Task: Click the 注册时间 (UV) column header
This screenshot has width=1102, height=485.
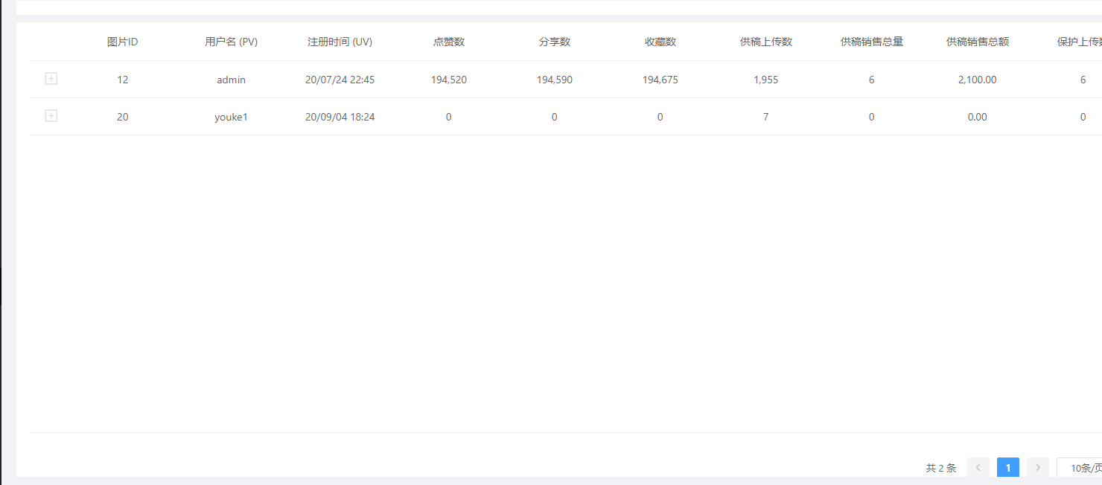Action: [340, 42]
